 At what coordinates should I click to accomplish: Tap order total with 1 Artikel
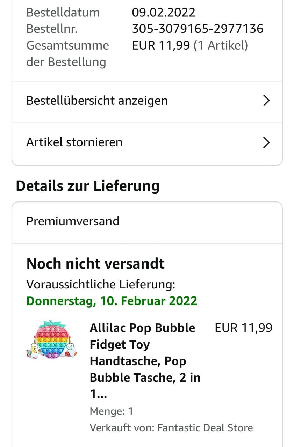(190, 45)
